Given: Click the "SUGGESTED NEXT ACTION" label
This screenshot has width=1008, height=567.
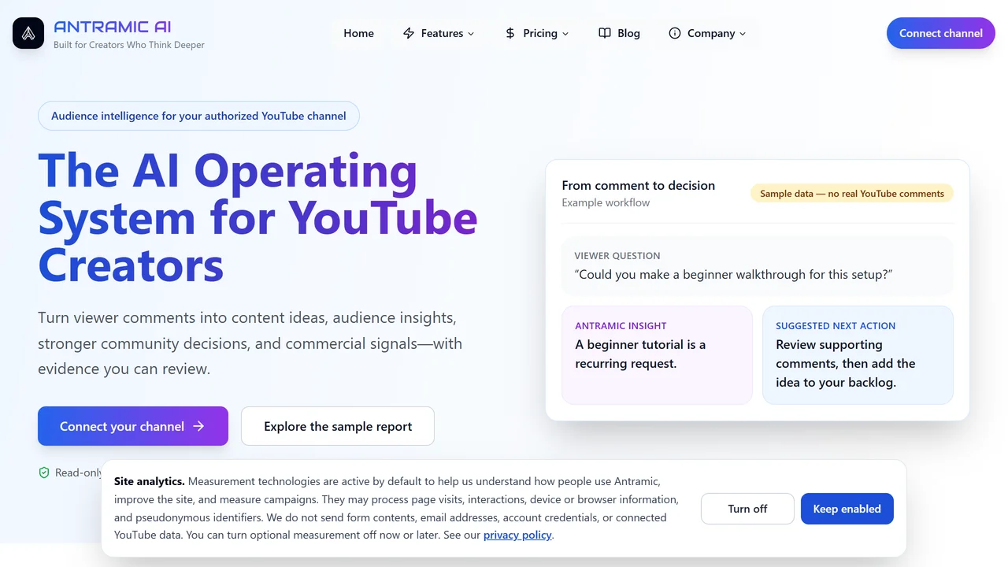Looking at the screenshot, I should tap(836, 326).
